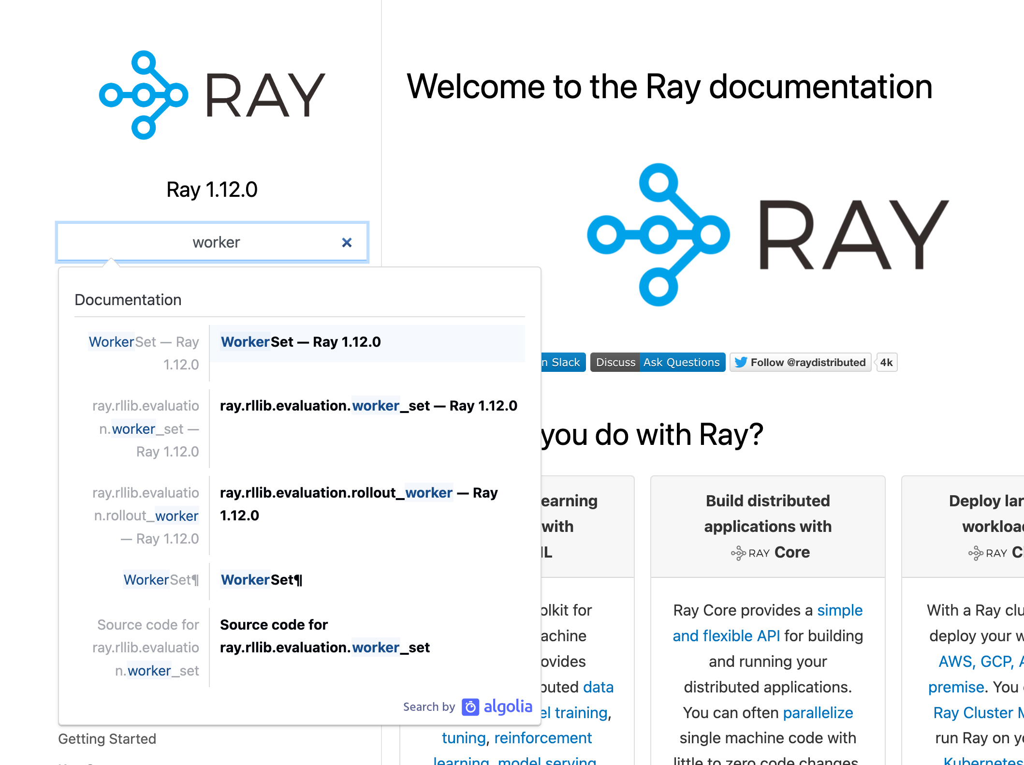Viewport: 1024px width, 765px height.
Task: Click the 4k follower count badge
Action: click(886, 362)
